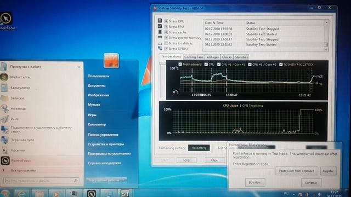The width and height of the screenshot is (351, 197).
Task: Switch to the Cooling Fans tab
Action: point(194,57)
